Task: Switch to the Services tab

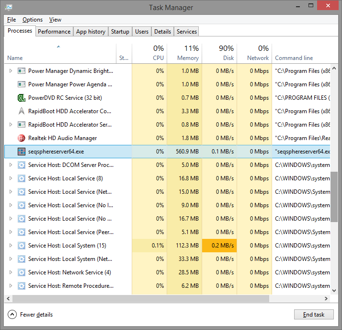Action: (x=187, y=32)
